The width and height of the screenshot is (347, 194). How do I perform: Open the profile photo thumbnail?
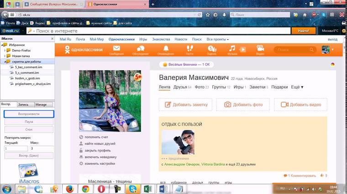(x=110, y=101)
